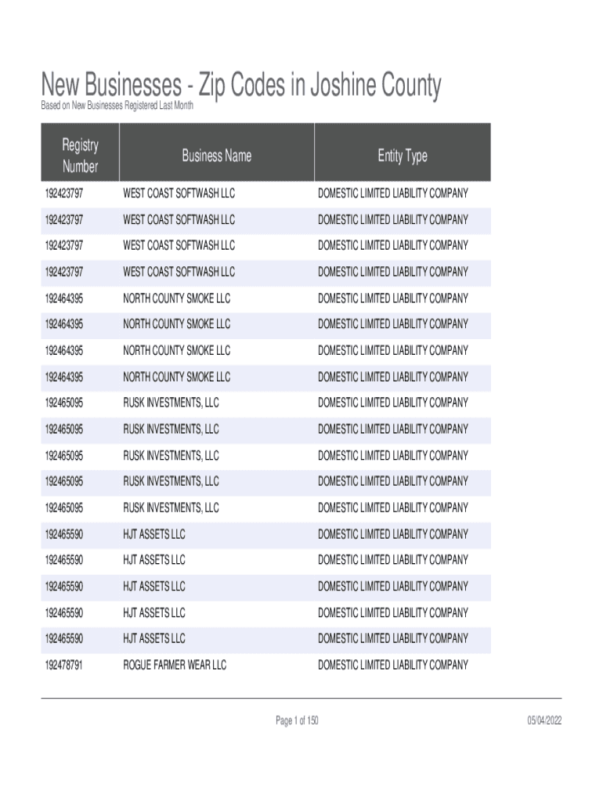Select the first WEST COAST SOFTWASH LLC entry
Viewport: 603px width, 802px height.
[x=179, y=193]
